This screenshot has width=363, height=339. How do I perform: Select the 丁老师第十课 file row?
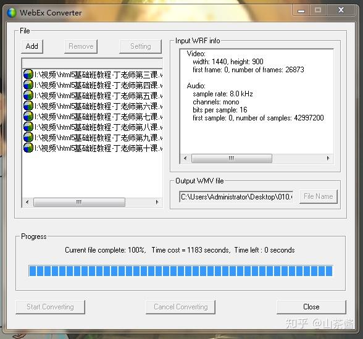pyautogui.click(x=93, y=148)
